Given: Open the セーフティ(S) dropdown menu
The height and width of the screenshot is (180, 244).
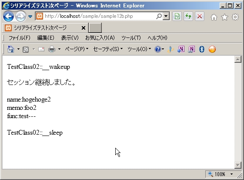Looking at the screenshot, I should tap(108, 49).
